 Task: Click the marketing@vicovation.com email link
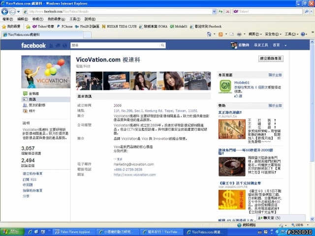[x=133, y=164]
